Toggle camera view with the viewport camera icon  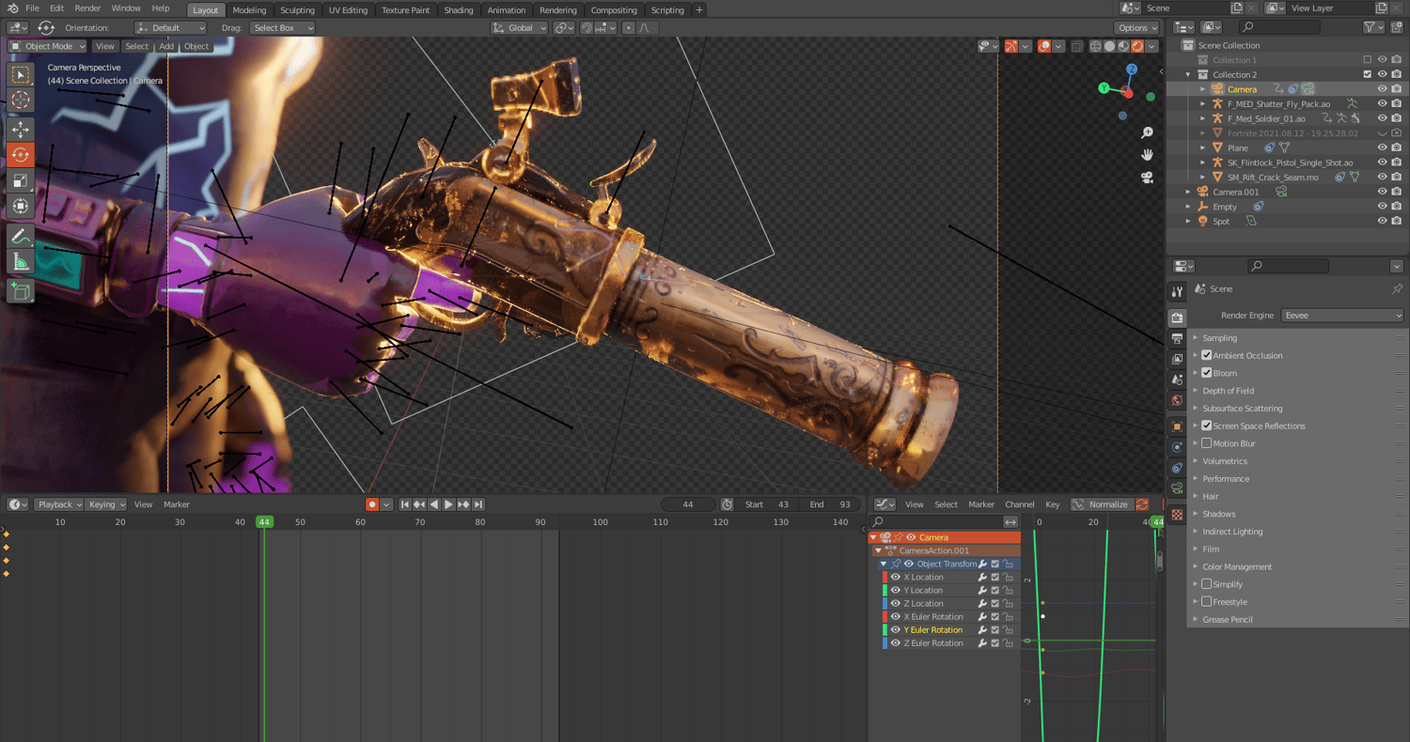pyautogui.click(x=1147, y=177)
